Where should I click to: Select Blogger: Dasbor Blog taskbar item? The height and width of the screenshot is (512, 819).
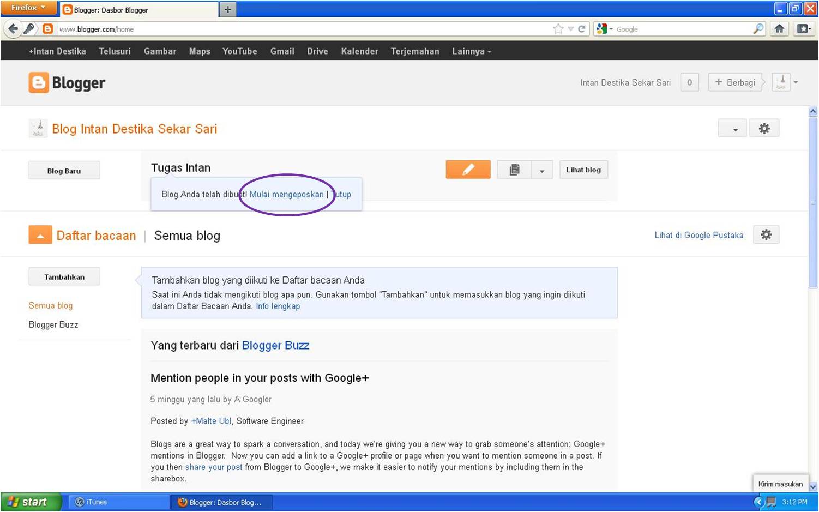(x=222, y=502)
